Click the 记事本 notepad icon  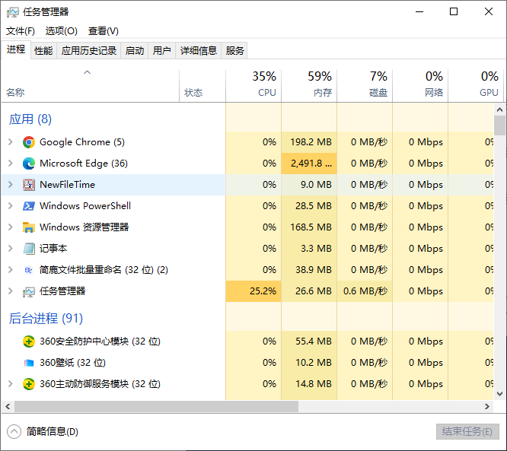click(x=29, y=249)
